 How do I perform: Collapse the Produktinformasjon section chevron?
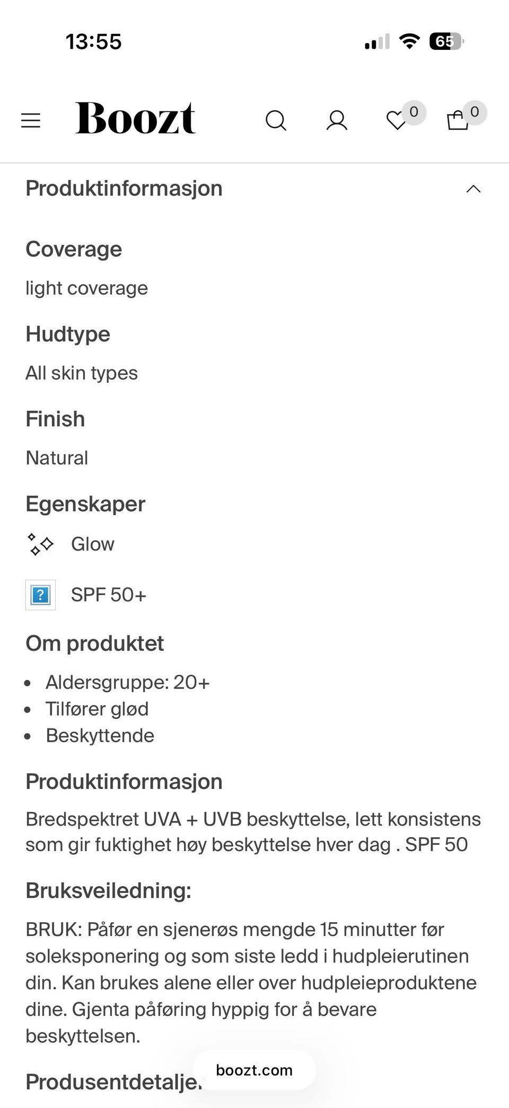(x=473, y=189)
